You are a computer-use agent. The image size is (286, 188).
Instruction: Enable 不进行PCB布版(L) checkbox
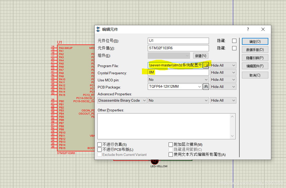99,150
